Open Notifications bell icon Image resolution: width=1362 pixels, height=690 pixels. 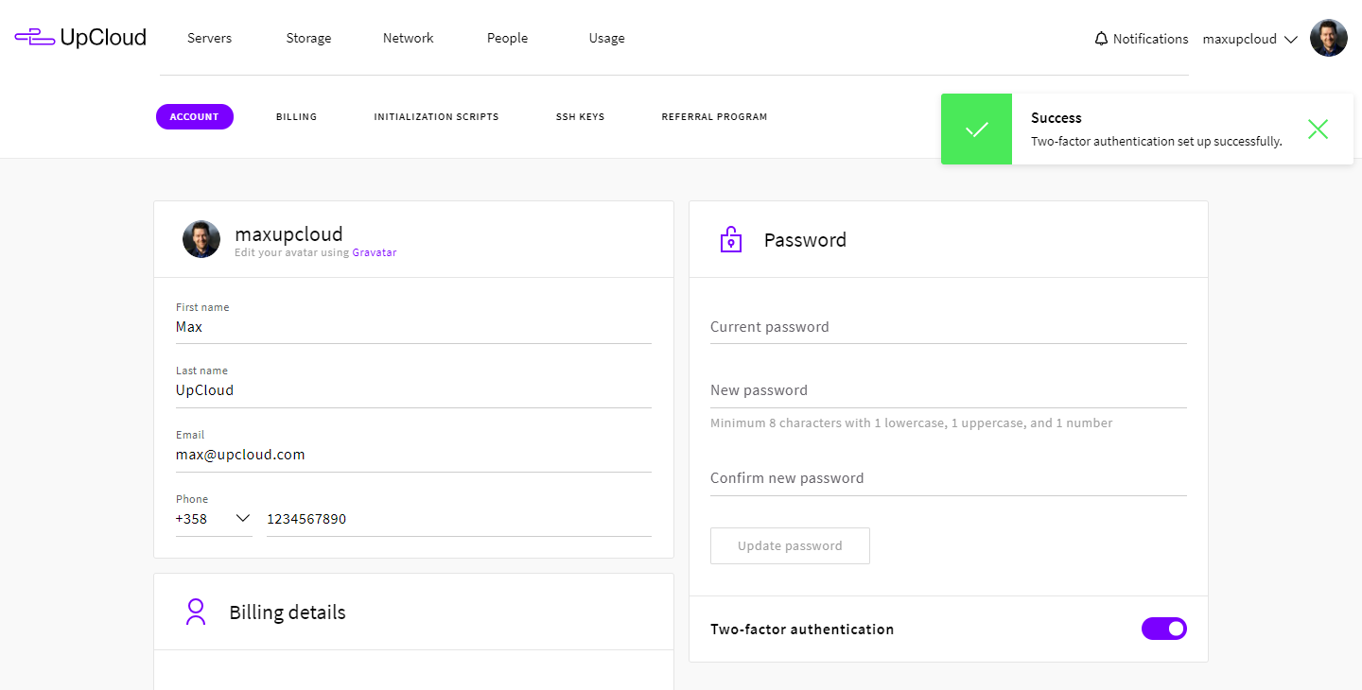point(1101,39)
